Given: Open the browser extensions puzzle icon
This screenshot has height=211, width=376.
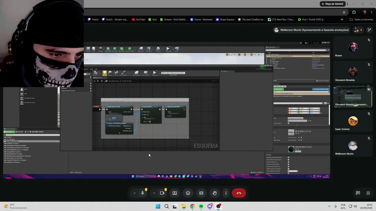Looking at the screenshot, I should pos(354,12).
